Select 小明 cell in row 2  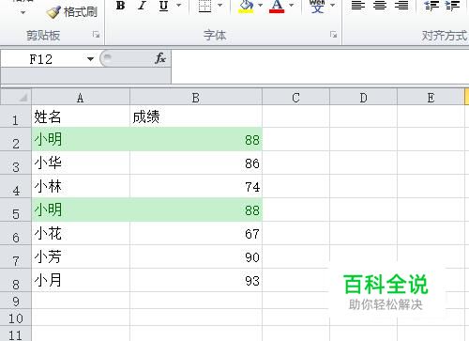(x=81, y=139)
